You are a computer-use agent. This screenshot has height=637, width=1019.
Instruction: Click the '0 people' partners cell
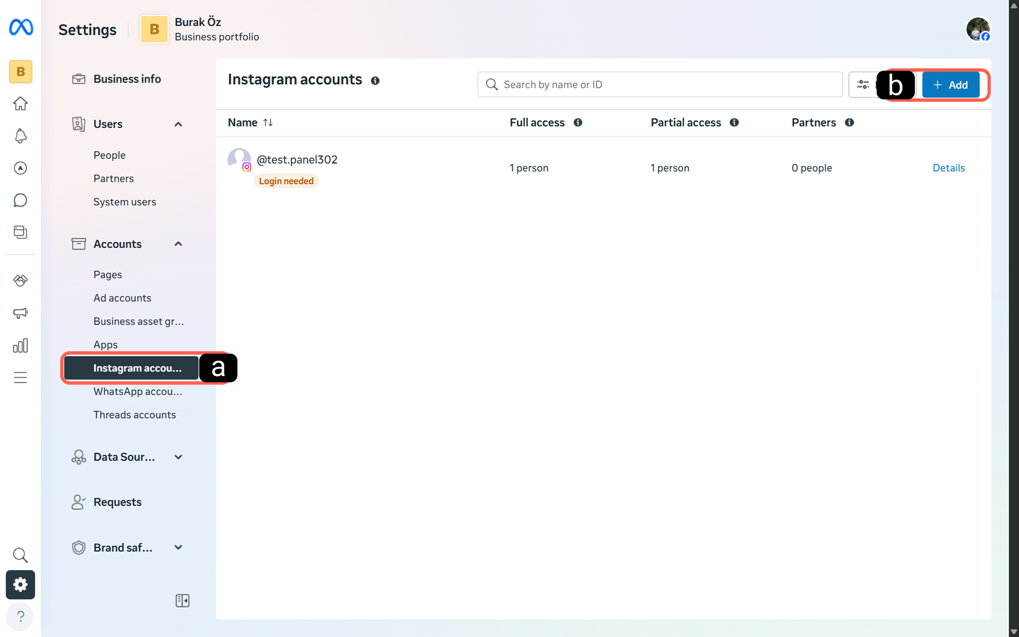812,168
